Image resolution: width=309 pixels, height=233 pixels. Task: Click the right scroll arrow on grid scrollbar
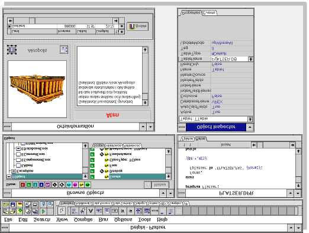(115, 21)
